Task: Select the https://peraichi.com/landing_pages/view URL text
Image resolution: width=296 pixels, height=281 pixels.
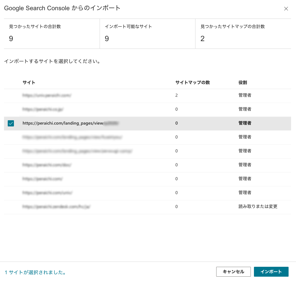Action: (63, 123)
